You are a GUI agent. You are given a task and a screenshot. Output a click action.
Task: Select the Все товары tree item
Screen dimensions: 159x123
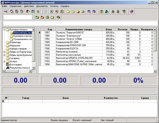point(16,64)
